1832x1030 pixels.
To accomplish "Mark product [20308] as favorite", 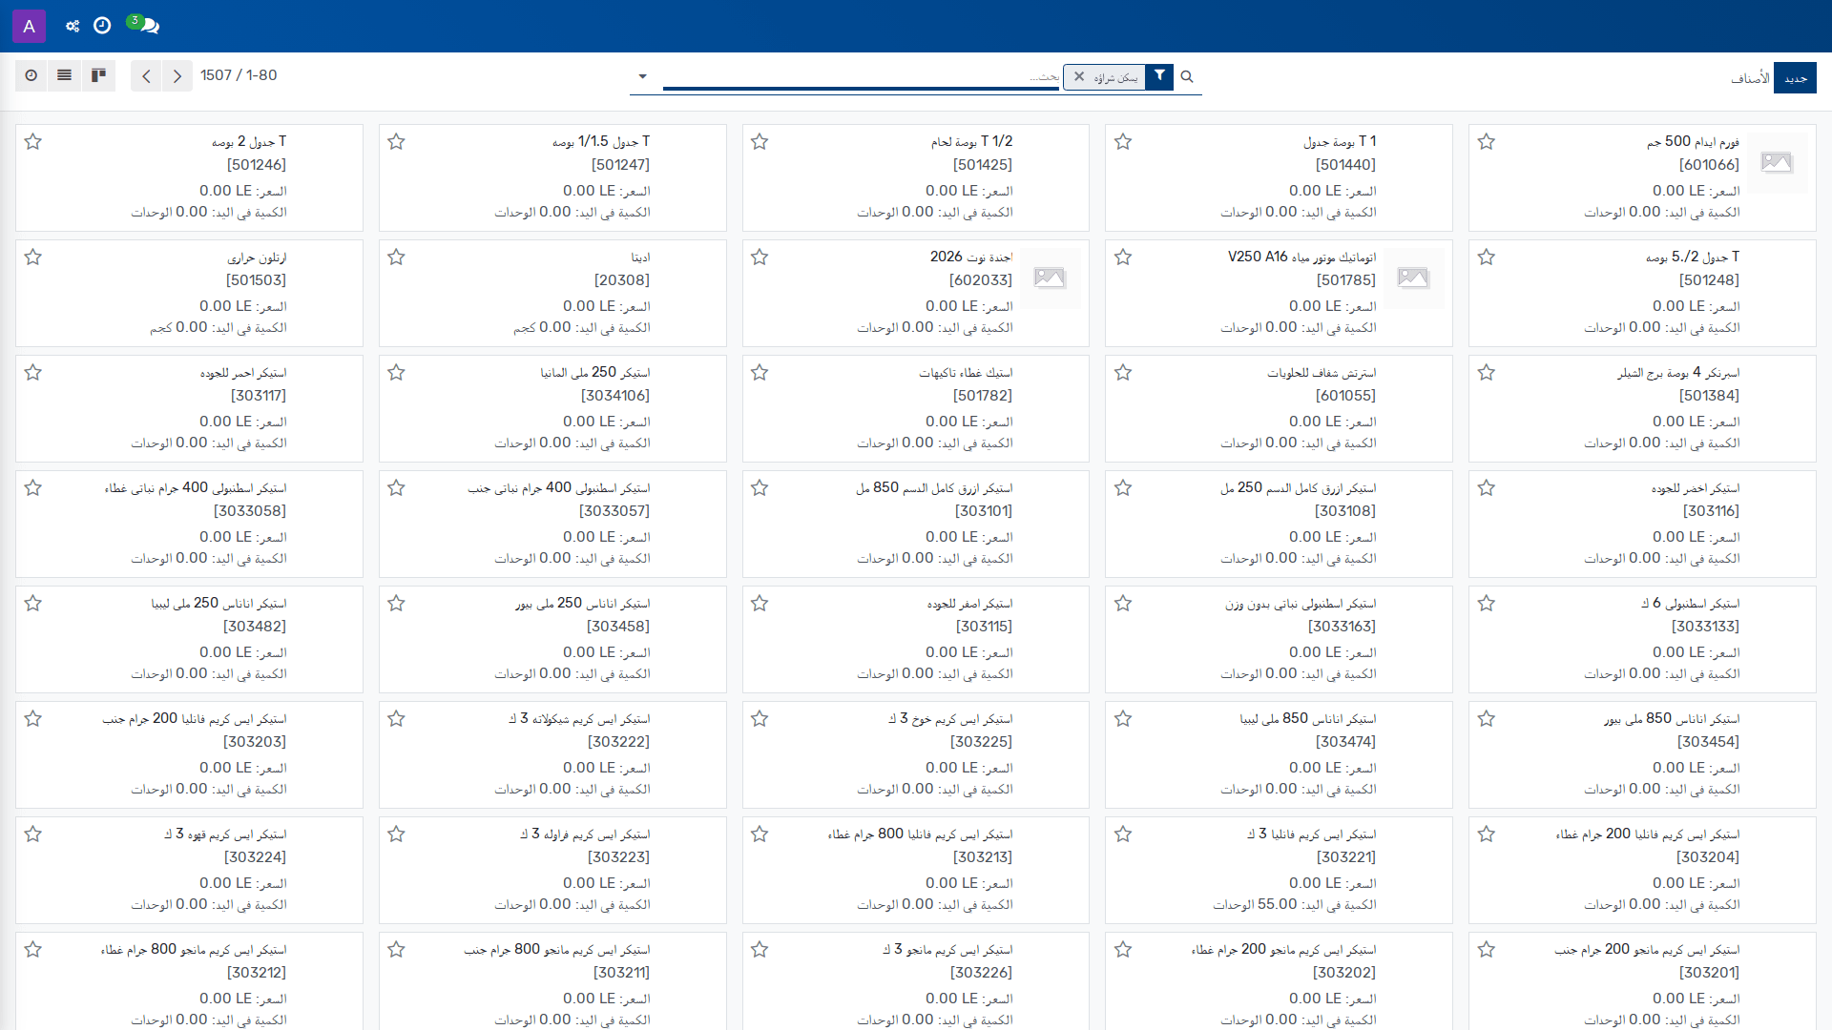I will 397,257.
